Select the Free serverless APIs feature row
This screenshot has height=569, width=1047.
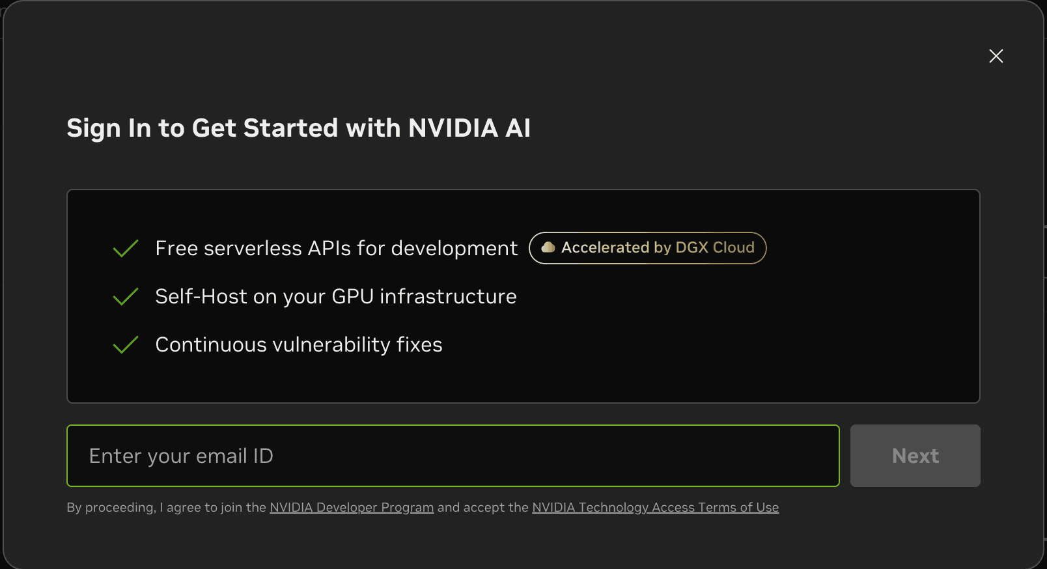[336, 248]
